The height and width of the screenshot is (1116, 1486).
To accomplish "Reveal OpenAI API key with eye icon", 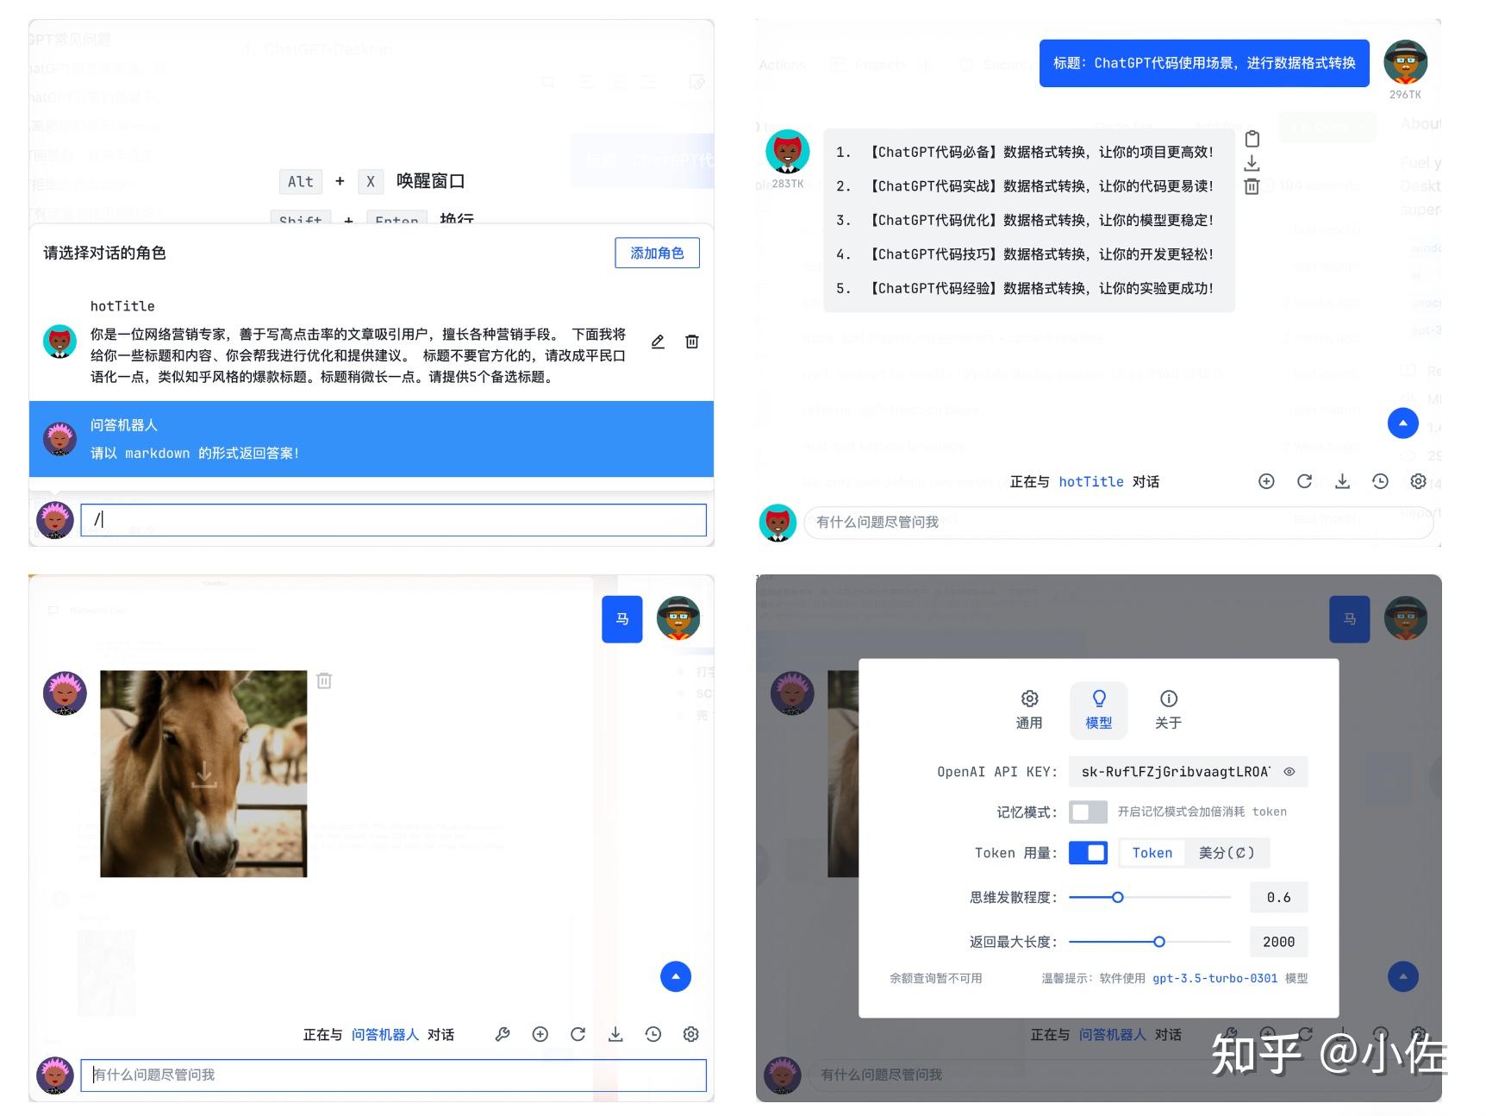I will 1289,772.
